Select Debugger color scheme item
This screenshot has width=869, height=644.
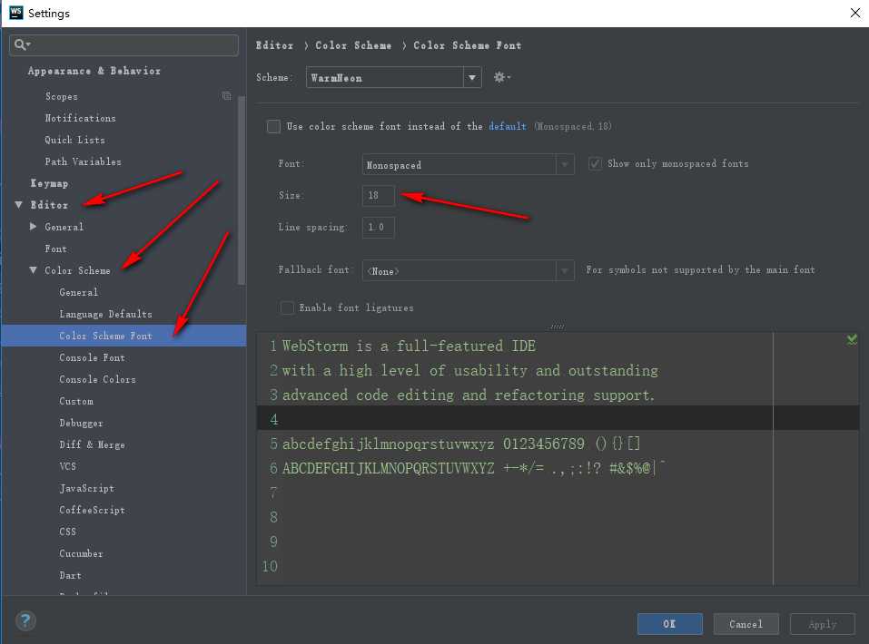click(x=82, y=423)
